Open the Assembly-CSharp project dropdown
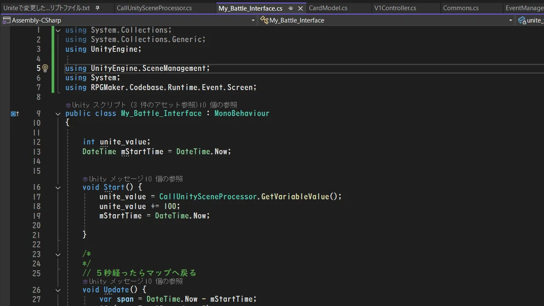The width and height of the screenshot is (544, 306). click(x=253, y=20)
